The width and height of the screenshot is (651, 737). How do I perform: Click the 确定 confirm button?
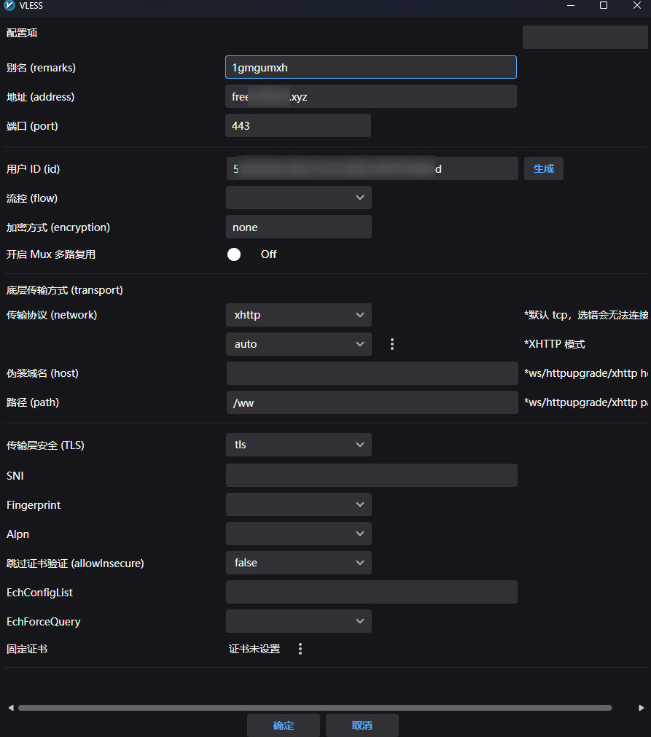click(283, 725)
